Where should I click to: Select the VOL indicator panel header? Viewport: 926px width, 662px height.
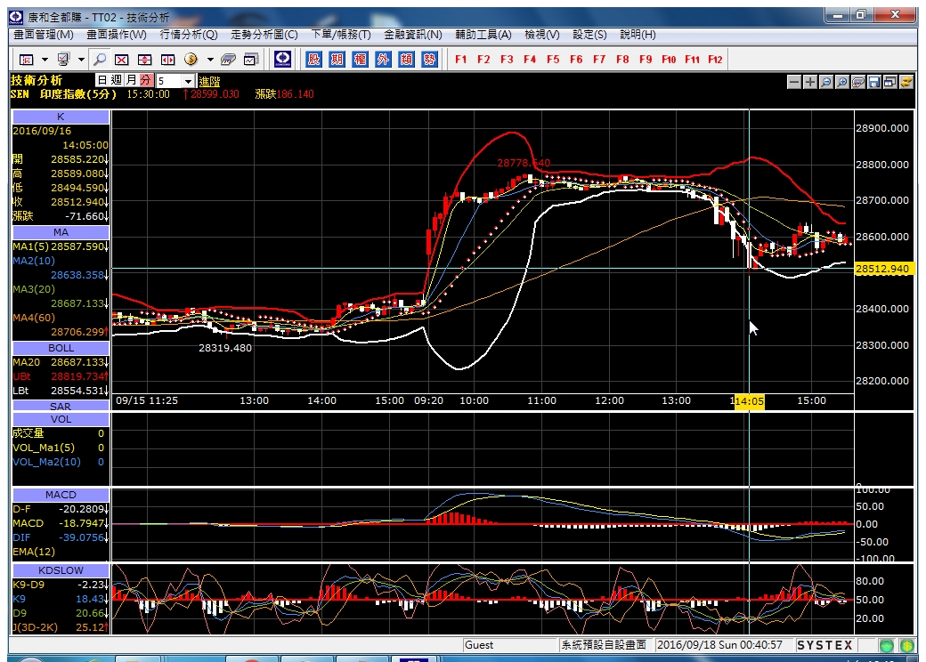tap(61, 419)
